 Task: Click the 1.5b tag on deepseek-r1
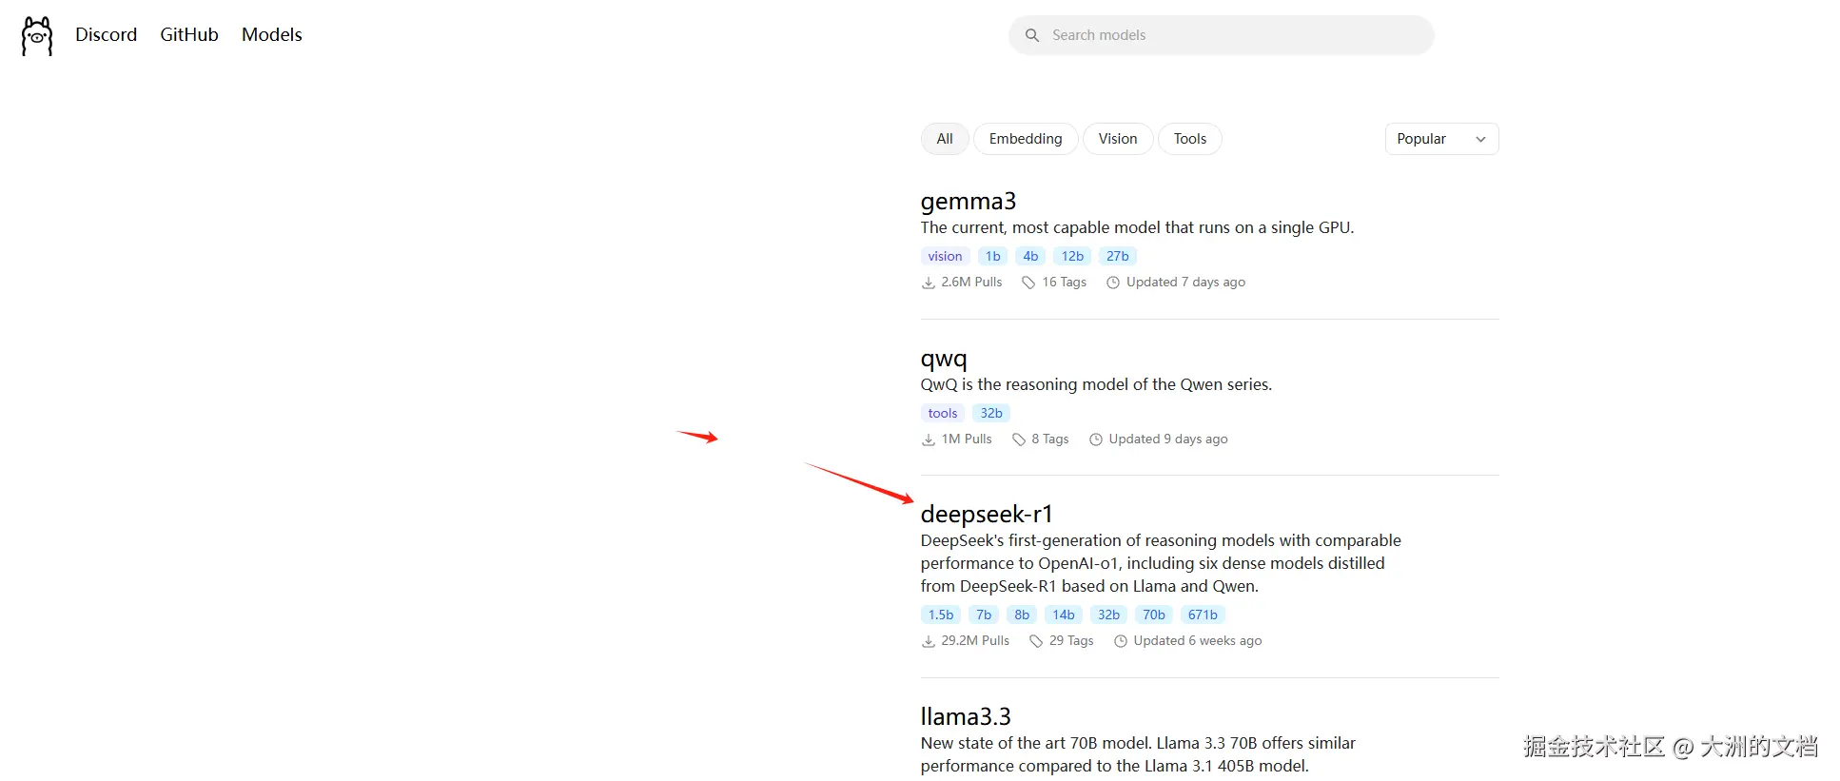(941, 615)
